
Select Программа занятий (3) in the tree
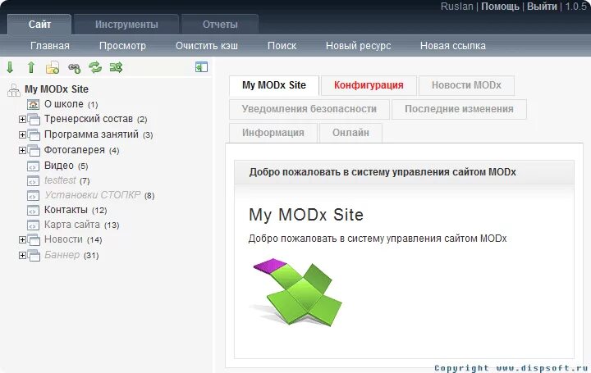pyautogui.click(x=98, y=134)
